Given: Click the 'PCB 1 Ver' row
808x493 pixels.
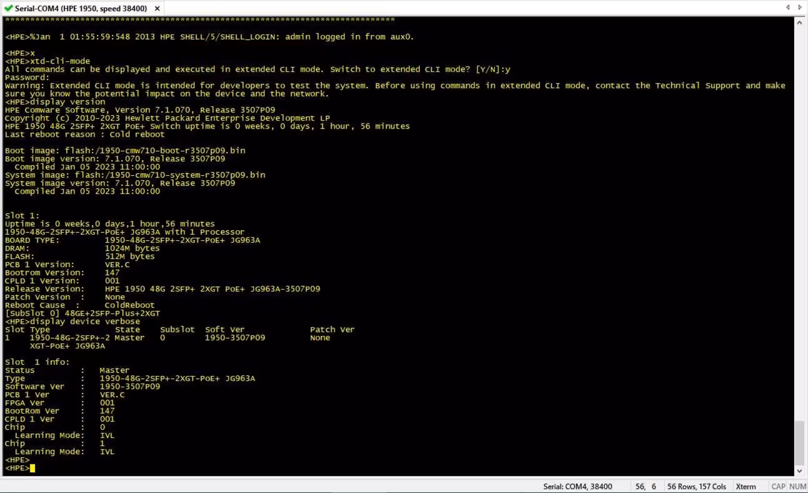Looking at the screenshot, I should (65, 394).
